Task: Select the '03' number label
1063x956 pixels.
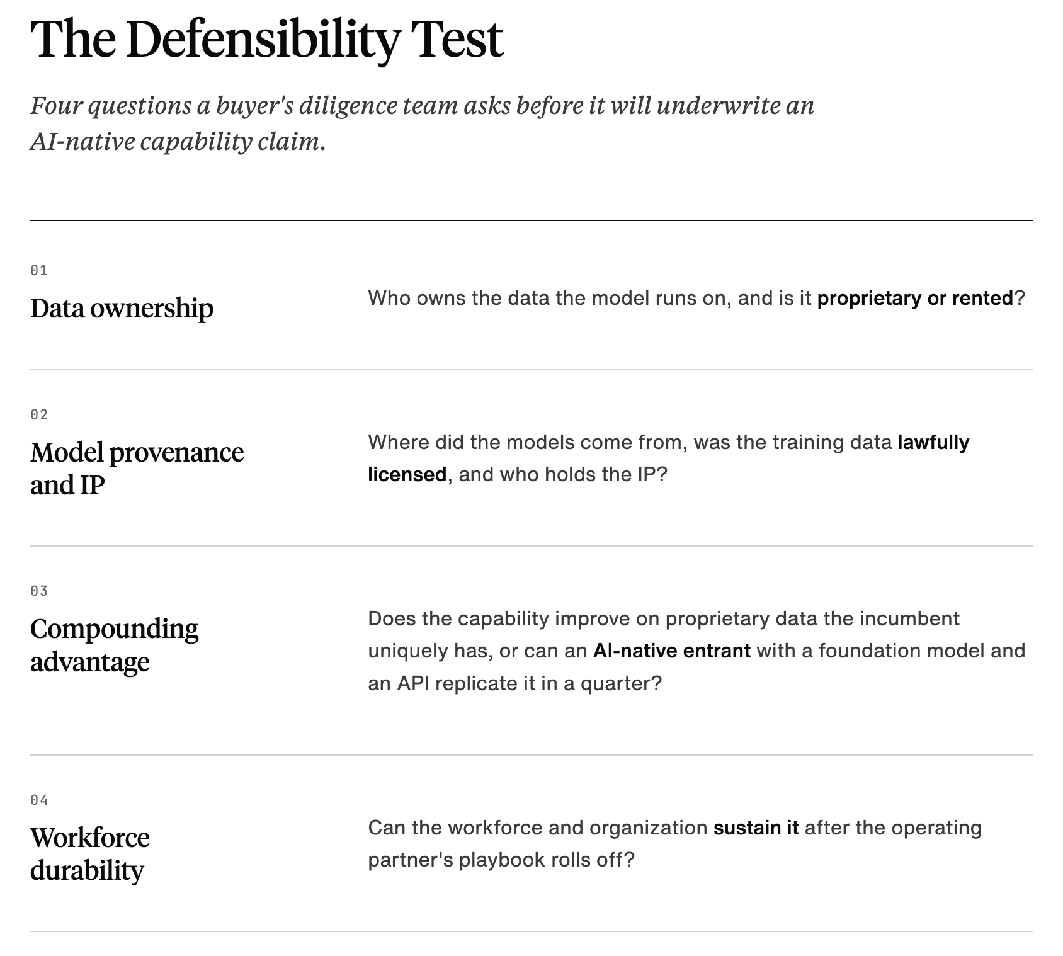Action: click(x=39, y=591)
